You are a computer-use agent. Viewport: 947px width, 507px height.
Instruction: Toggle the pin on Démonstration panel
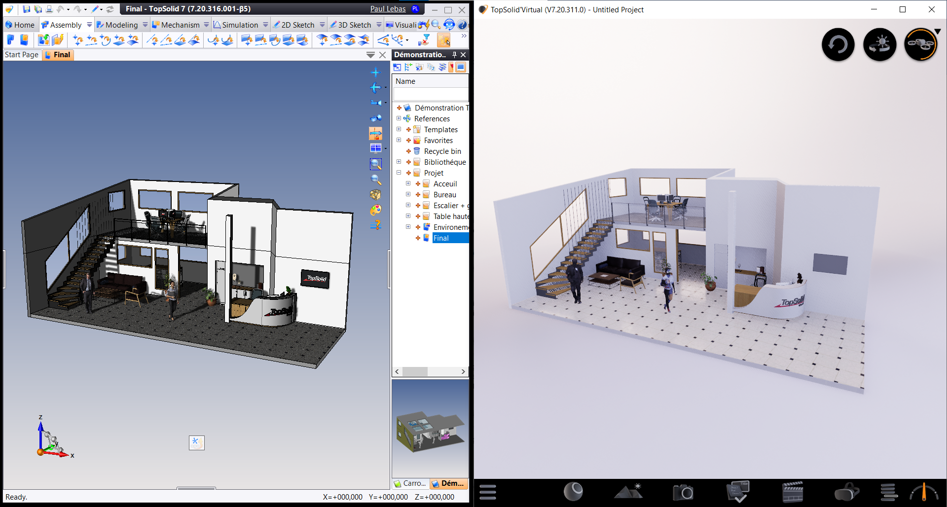[454, 55]
